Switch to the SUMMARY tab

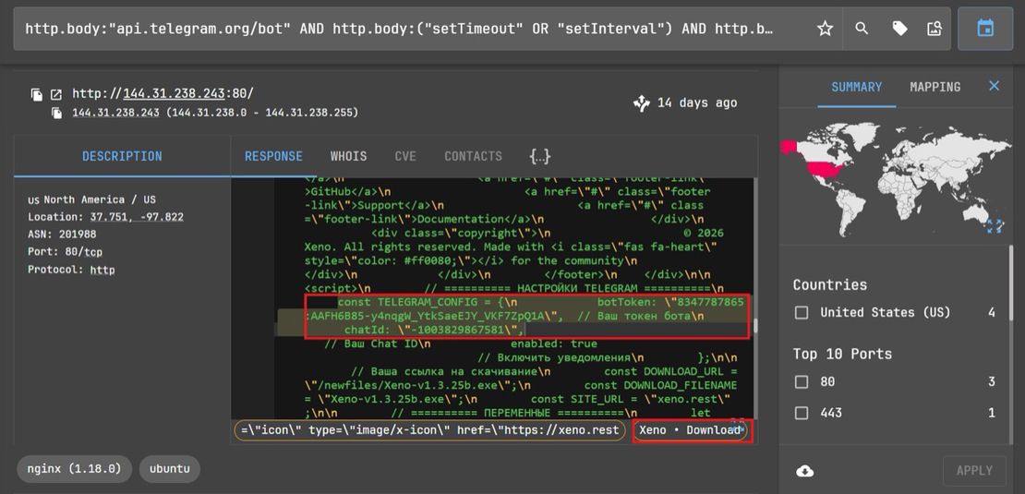click(x=856, y=87)
